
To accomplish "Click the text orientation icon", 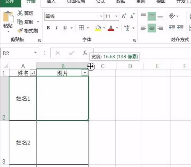I will coord(172,16).
